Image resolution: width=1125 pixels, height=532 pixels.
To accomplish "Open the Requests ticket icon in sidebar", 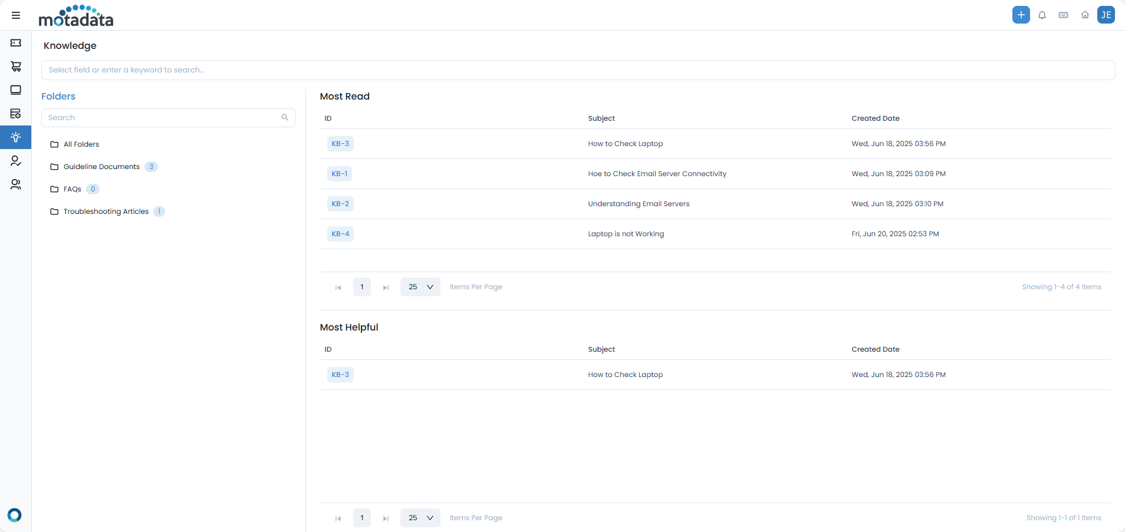I will 16,42.
